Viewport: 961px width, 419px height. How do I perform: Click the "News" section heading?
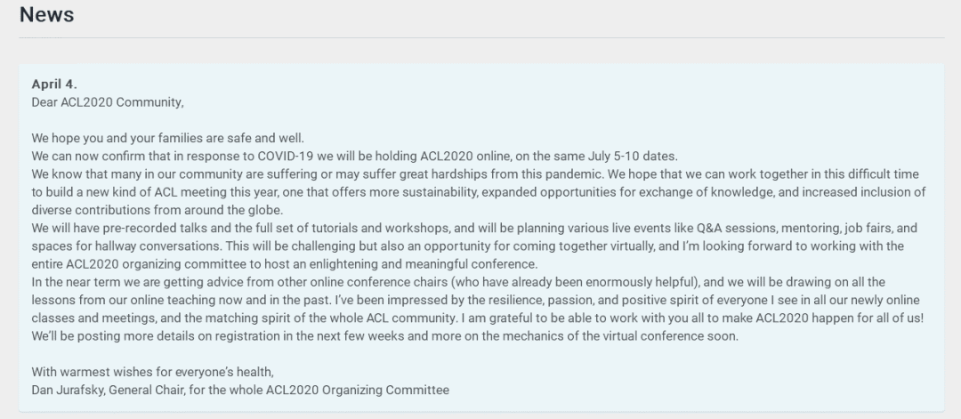[46, 14]
